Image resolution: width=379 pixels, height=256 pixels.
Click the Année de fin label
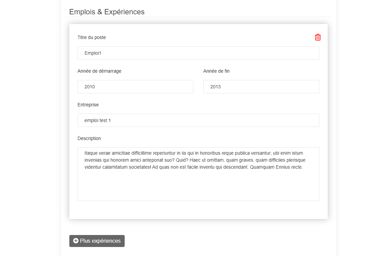click(216, 71)
